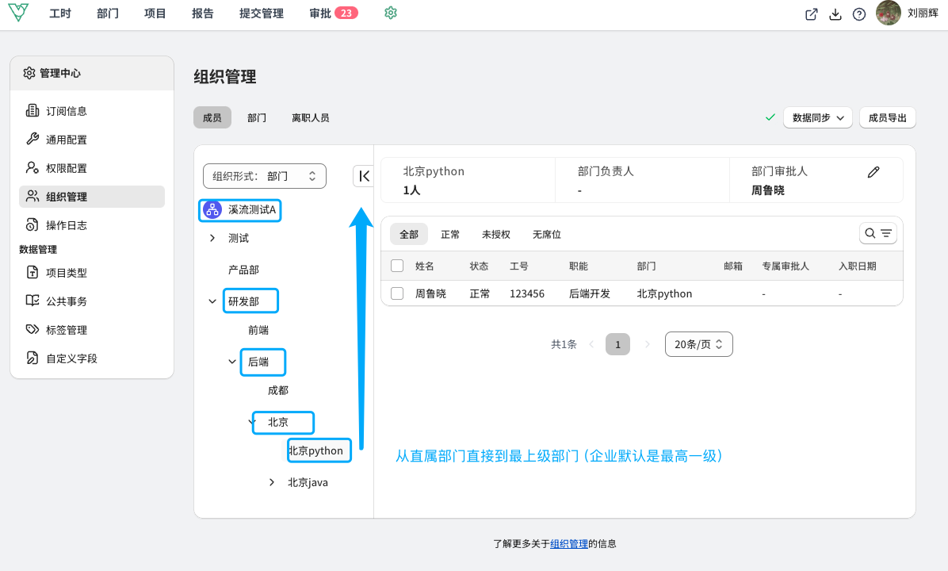Image resolution: width=948 pixels, height=571 pixels.
Task: Edit department approver with pencil icon
Action: [x=873, y=172]
